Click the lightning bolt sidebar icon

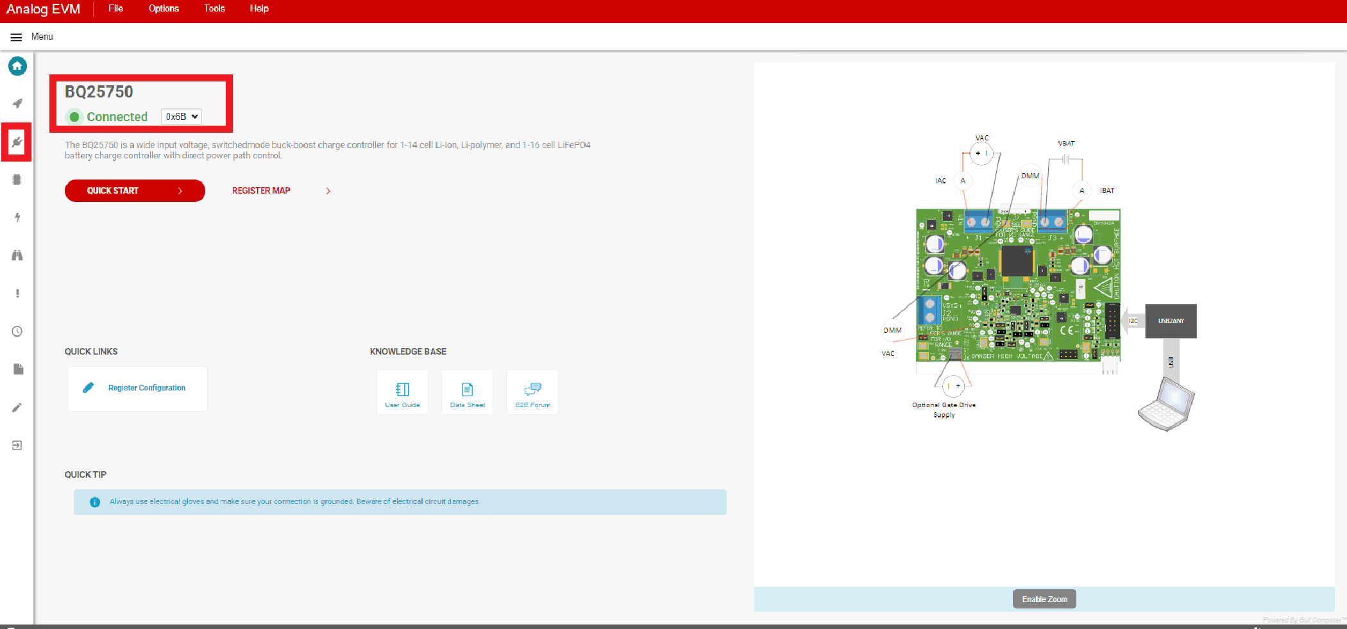[17, 217]
